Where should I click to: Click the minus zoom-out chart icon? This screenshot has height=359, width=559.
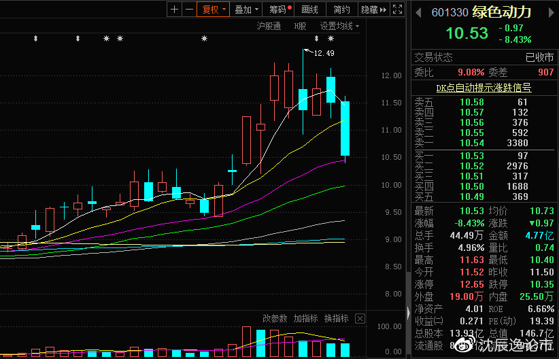click(x=189, y=10)
